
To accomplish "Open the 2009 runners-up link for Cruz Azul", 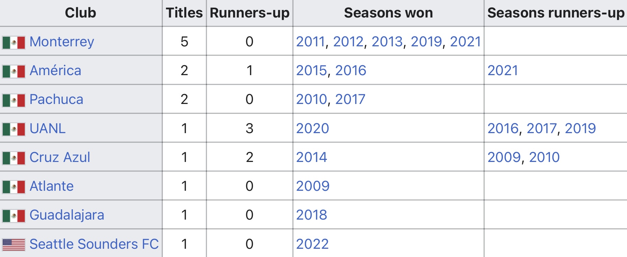I will tap(504, 157).
